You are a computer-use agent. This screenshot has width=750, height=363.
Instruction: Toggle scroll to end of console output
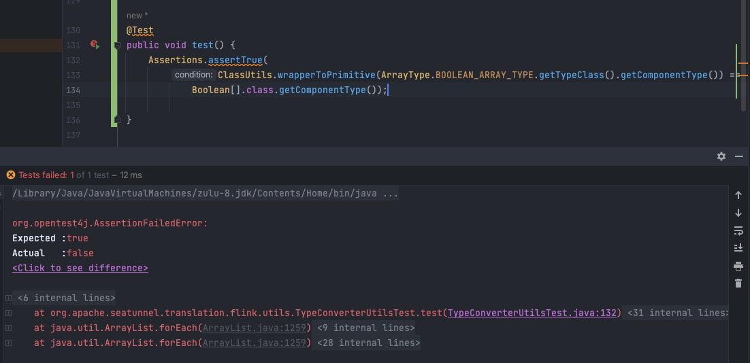(x=738, y=248)
